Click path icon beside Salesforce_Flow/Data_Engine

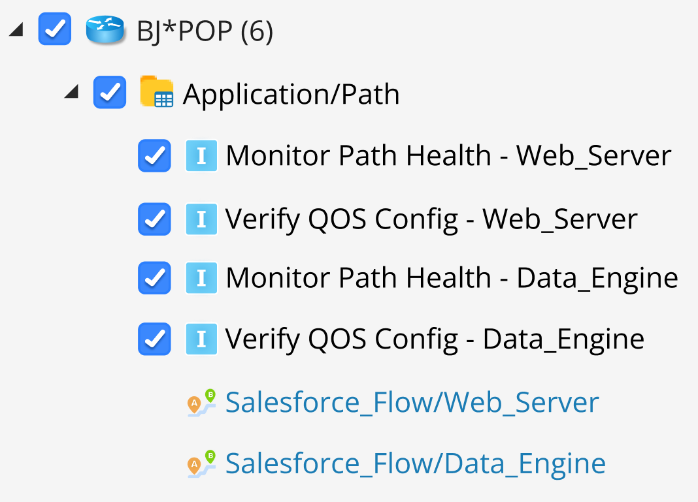pyautogui.click(x=201, y=463)
